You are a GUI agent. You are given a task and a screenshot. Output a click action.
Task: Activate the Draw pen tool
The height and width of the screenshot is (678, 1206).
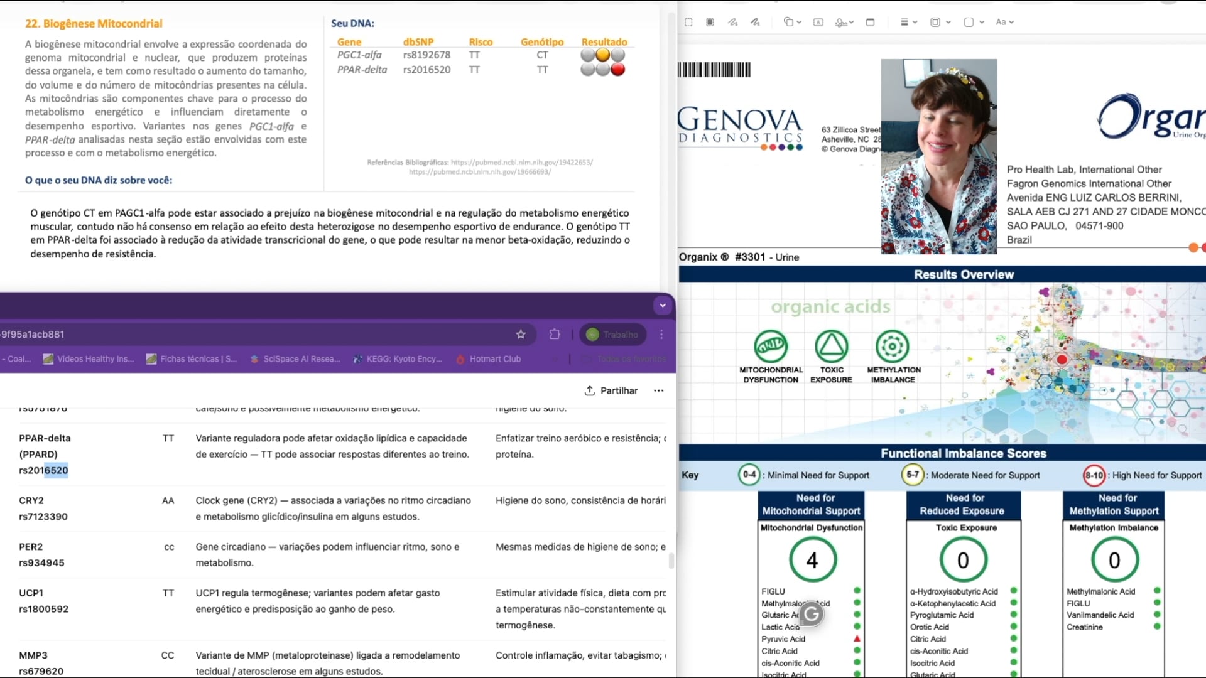755,22
